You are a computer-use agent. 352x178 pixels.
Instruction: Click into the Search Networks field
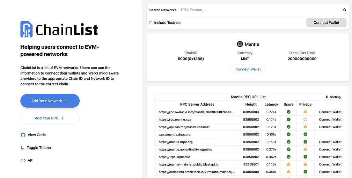click(x=261, y=10)
